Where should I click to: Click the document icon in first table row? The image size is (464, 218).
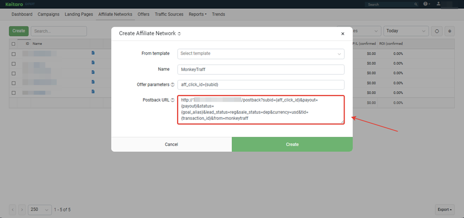[x=93, y=53]
